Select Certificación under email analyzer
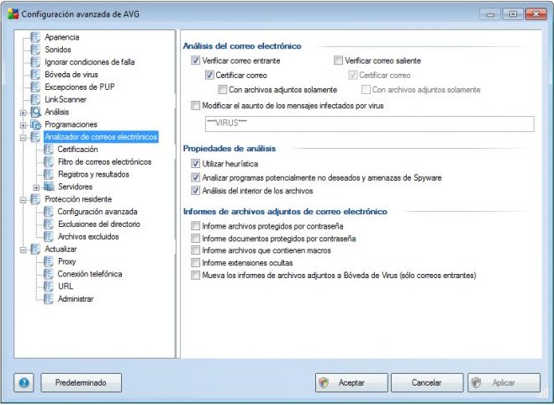The width and height of the screenshot is (554, 405). pos(77,150)
